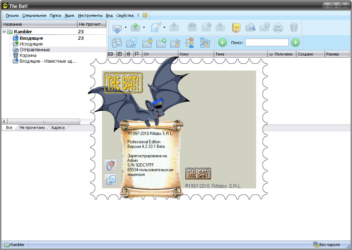The height and width of the screenshot is (250, 352).
Task: Click the folder with padlock icon
Action: pyautogui.click(x=147, y=43)
